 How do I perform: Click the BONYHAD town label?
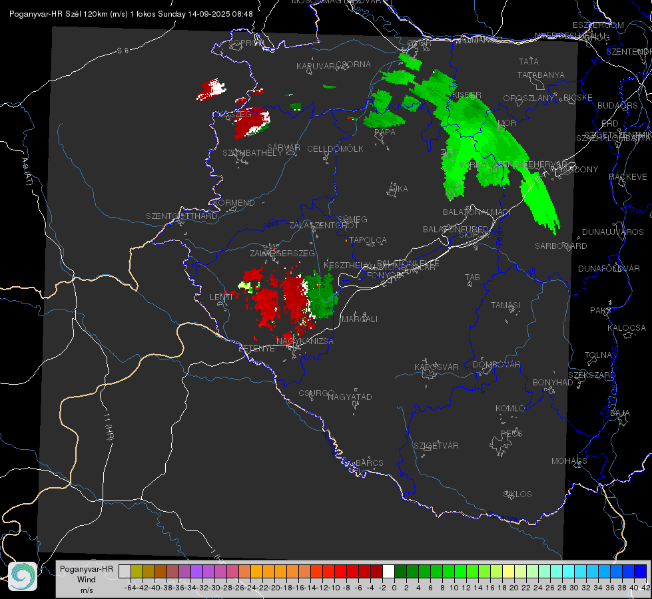553,383
